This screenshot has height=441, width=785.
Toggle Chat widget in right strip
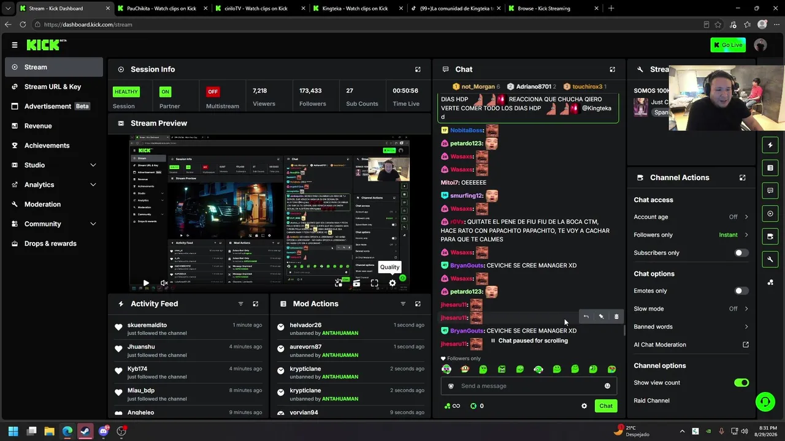point(770,190)
